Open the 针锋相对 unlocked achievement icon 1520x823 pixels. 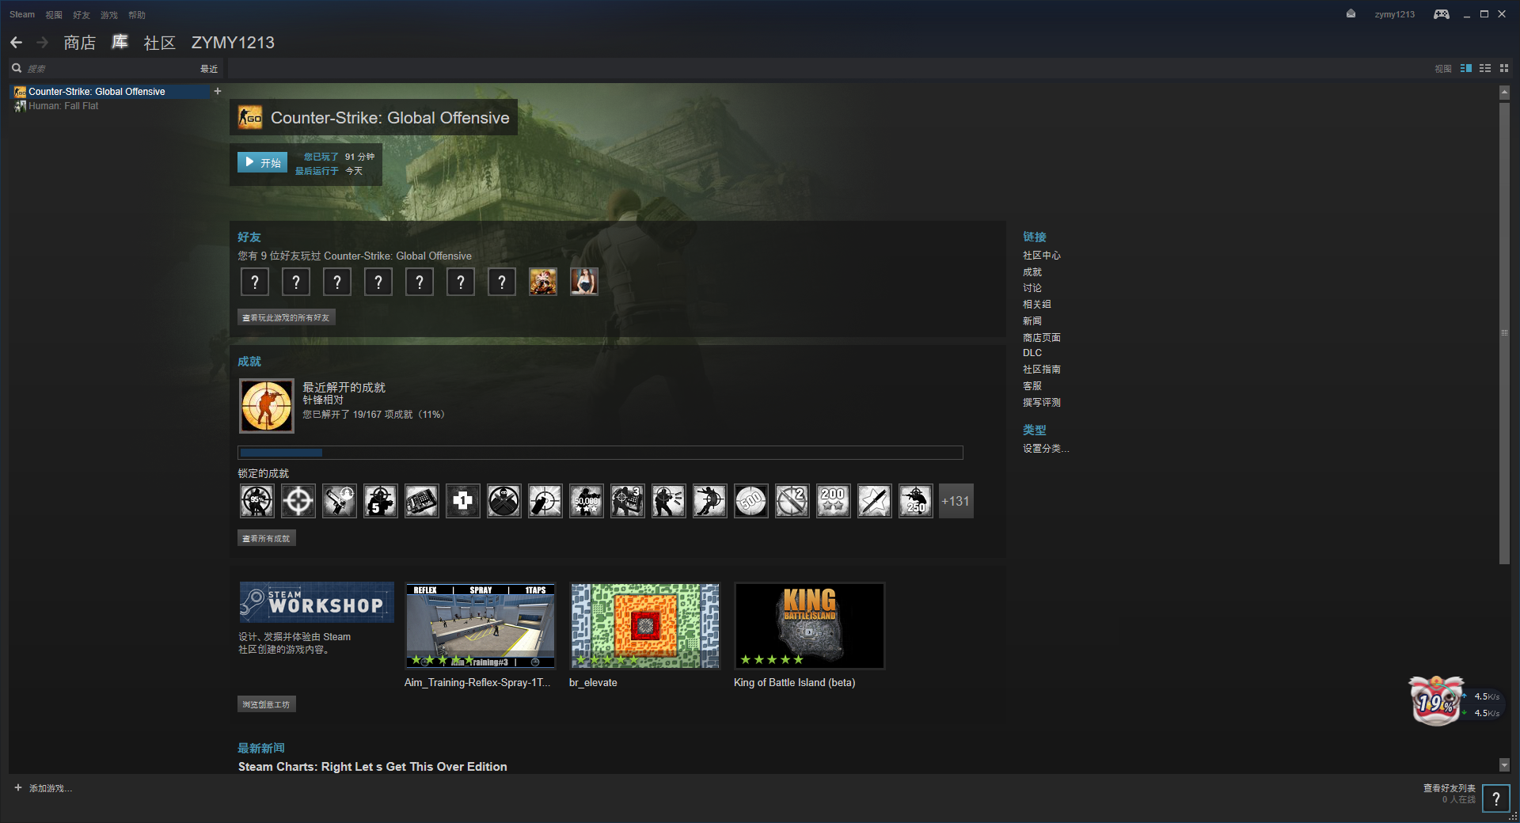click(267, 406)
